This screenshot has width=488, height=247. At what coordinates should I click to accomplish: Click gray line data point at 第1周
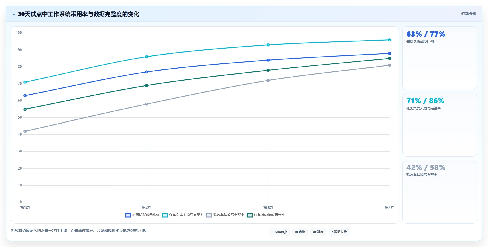pyautogui.click(x=25, y=131)
